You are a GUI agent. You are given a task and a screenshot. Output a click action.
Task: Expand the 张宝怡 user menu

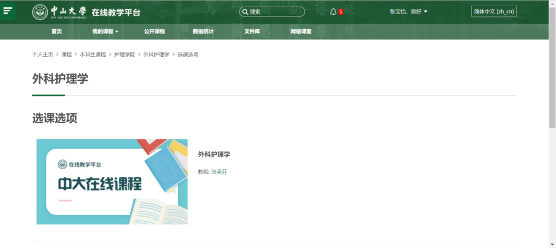pyautogui.click(x=409, y=11)
